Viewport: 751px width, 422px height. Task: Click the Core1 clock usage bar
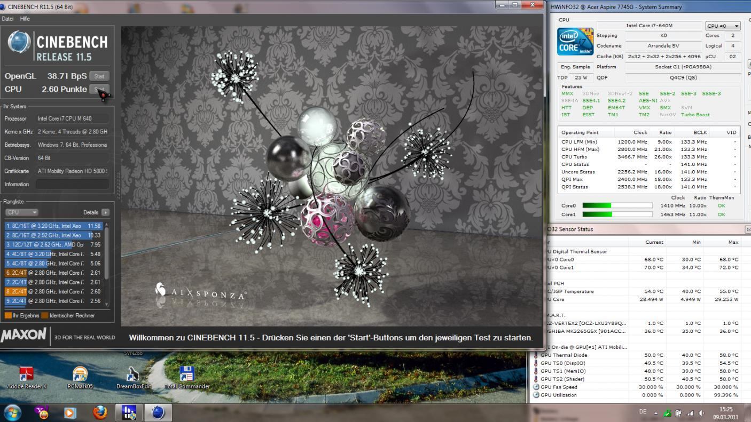(617, 214)
